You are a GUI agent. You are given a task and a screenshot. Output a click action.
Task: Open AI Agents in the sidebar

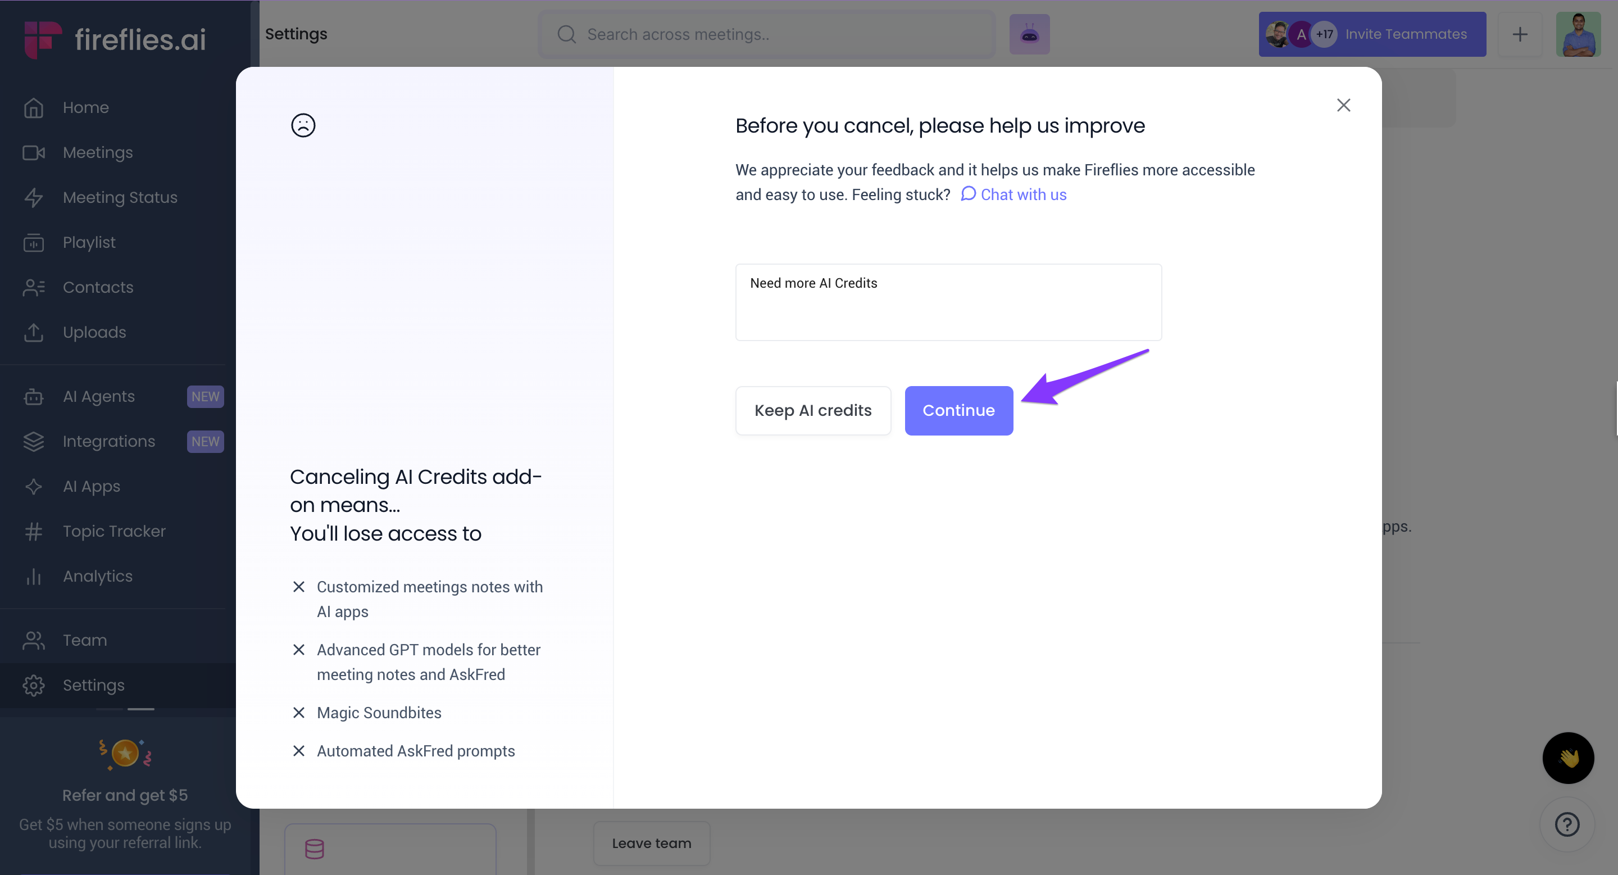[99, 396]
